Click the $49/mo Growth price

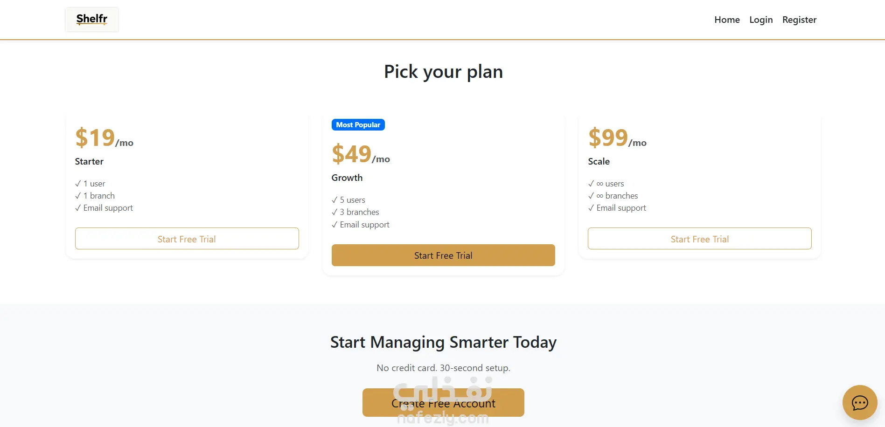361,154
